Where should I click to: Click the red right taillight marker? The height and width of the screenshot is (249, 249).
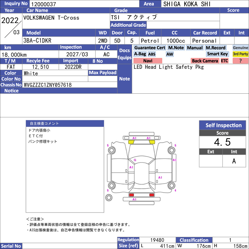click(152, 195)
